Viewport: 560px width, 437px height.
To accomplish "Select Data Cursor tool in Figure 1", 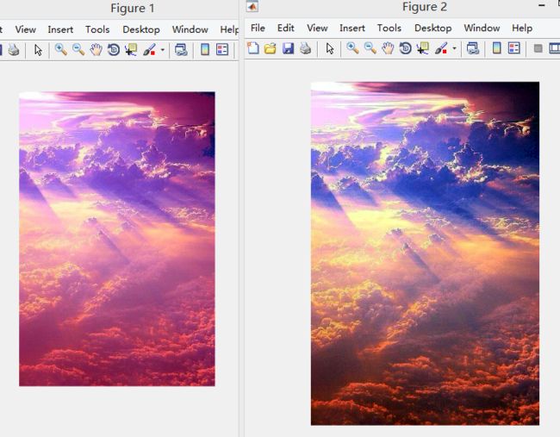I will tap(131, 49).
